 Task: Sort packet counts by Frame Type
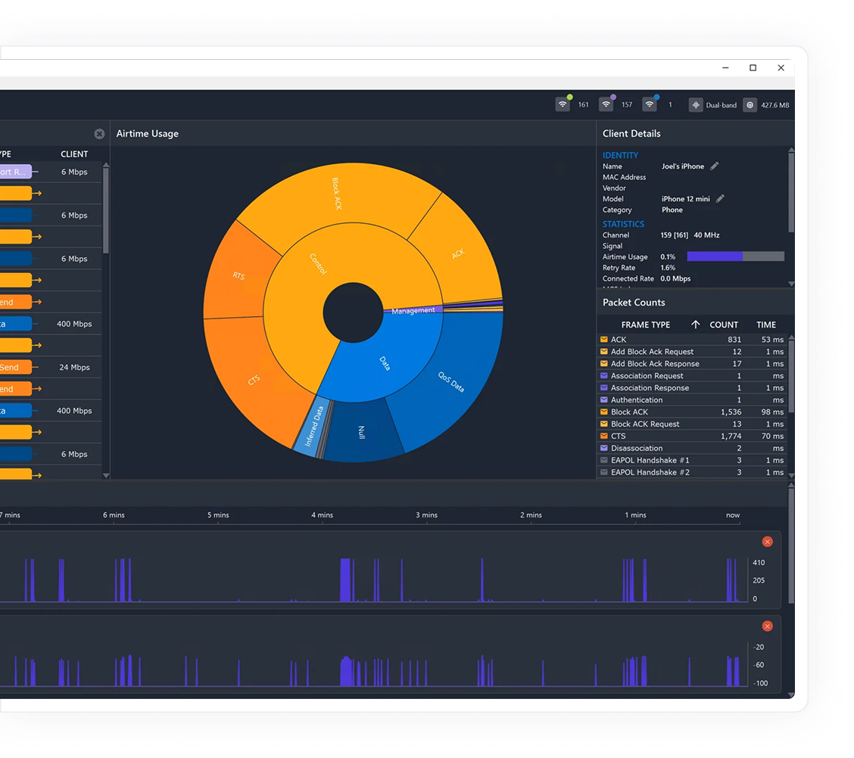tap(645, 325)
